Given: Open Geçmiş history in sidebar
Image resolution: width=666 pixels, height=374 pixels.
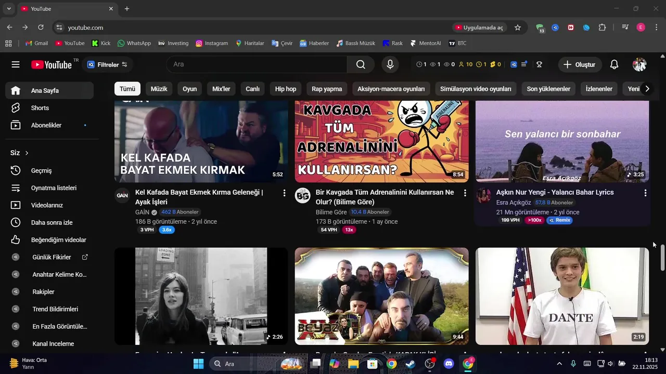Looking at the screenshot, I should click(x=49, y=170).
